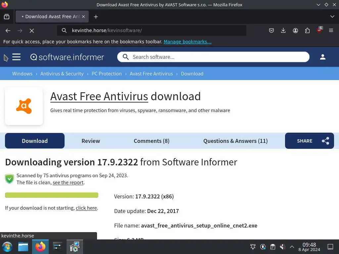The height and width of the screenshot is (254, 339).
Task: Go to Antivirus & Security breadcrumb
Action: 62,74
